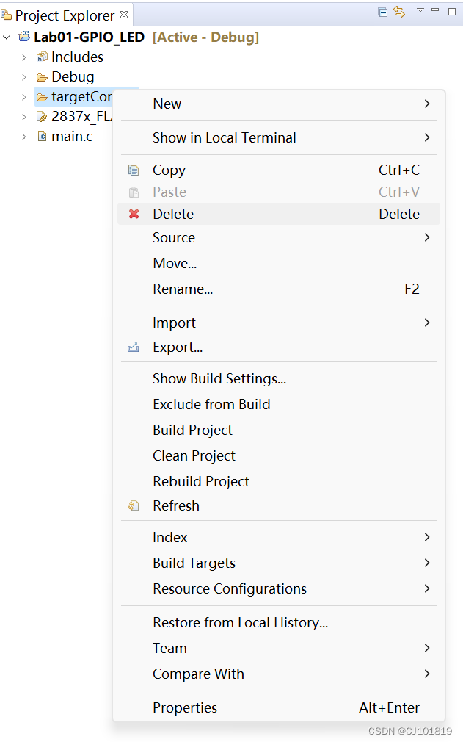Collapse the Lab01-GPIO_LED project node

[7, 37]
